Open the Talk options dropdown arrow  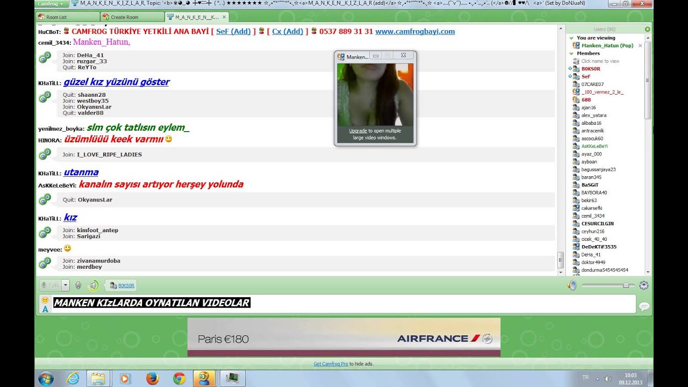point(66,285)
